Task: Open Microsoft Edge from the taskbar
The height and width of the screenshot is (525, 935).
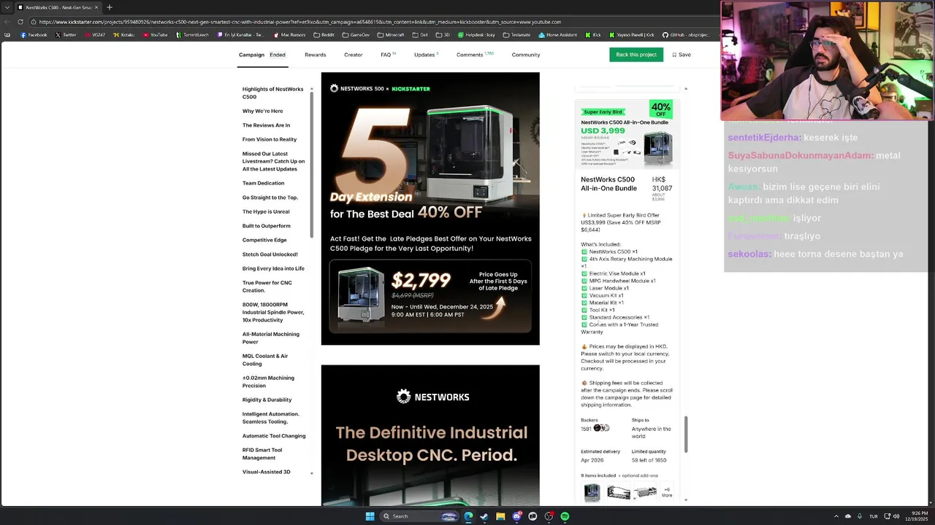Action: [x=468, y=516]
